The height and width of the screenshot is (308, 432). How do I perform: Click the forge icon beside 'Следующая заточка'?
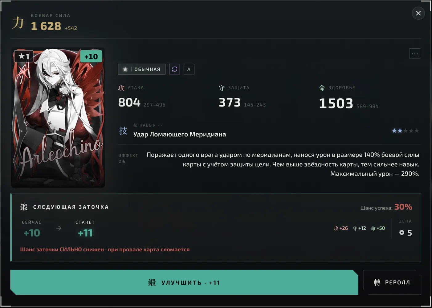pos(24,207)
